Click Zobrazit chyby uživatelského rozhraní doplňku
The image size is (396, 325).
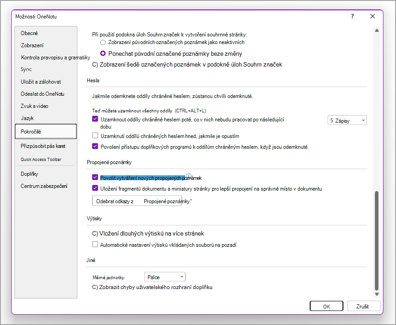[x=152, y=287]
